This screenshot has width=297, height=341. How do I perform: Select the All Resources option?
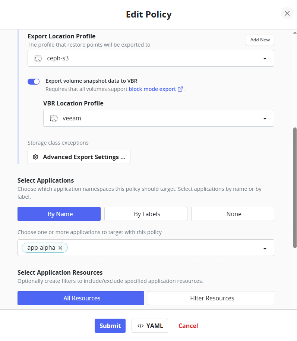pyautogui.click(x=81, y=298)
